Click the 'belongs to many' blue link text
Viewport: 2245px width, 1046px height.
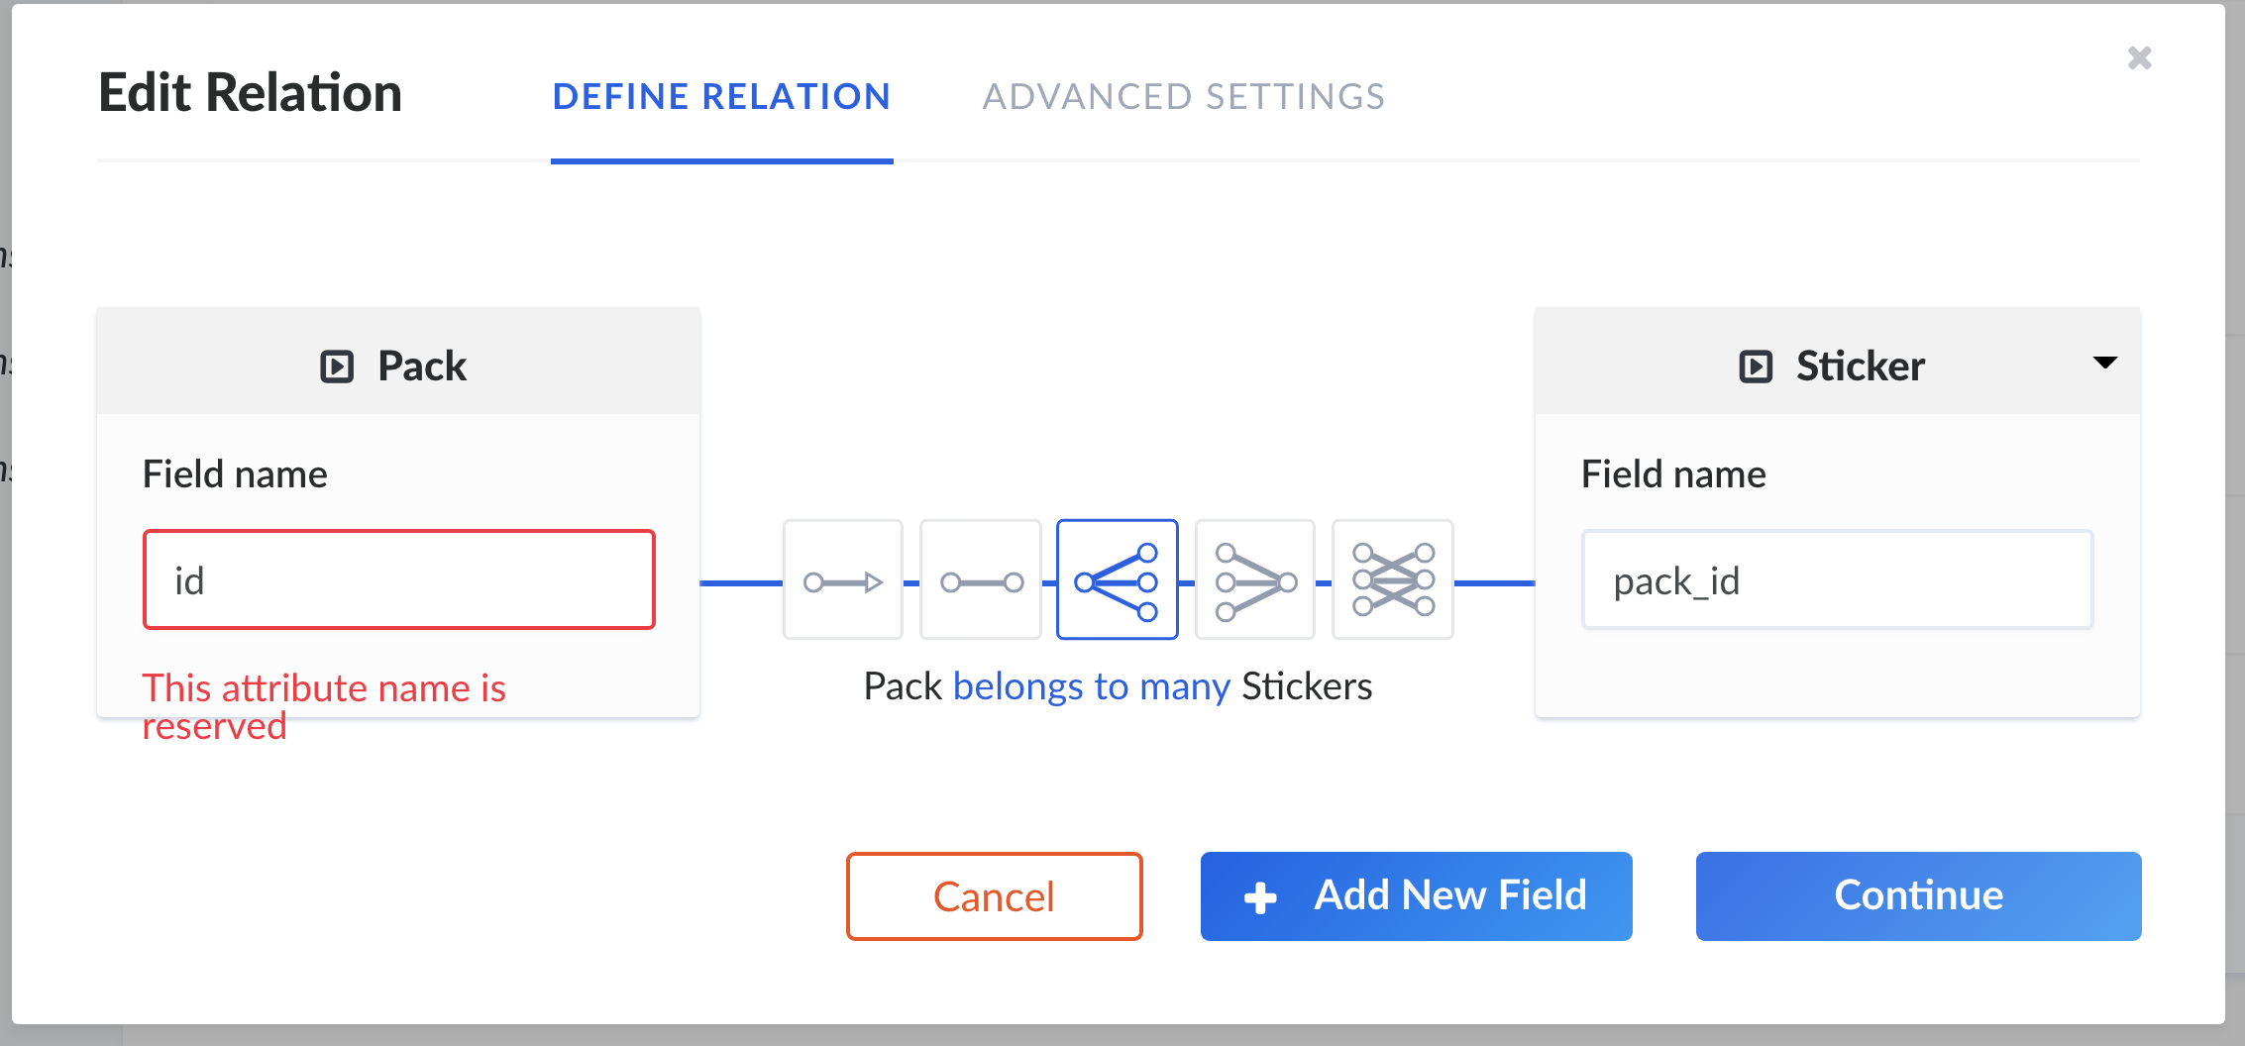click(1091, 685)
